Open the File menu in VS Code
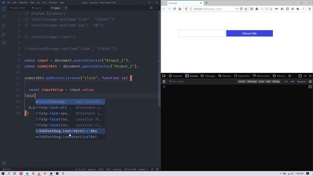Screen dimensions: 313x176 pos(9,2)
